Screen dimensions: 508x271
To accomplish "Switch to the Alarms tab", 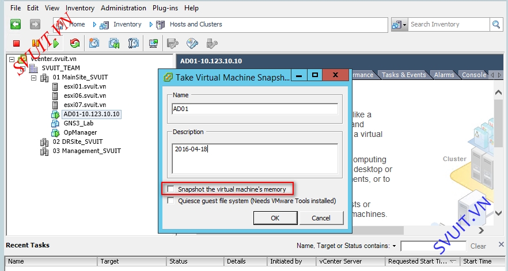I will coord(444,75).
